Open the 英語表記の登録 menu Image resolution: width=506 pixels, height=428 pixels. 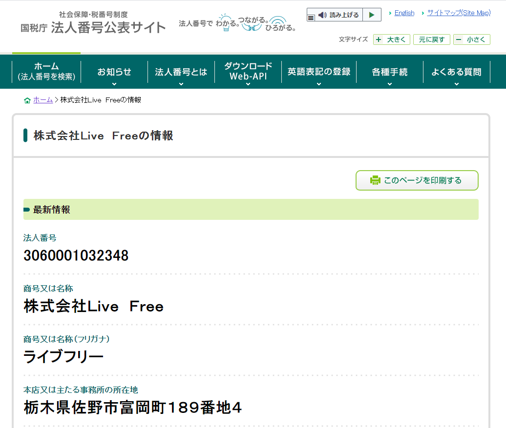[x=319, y=72]
